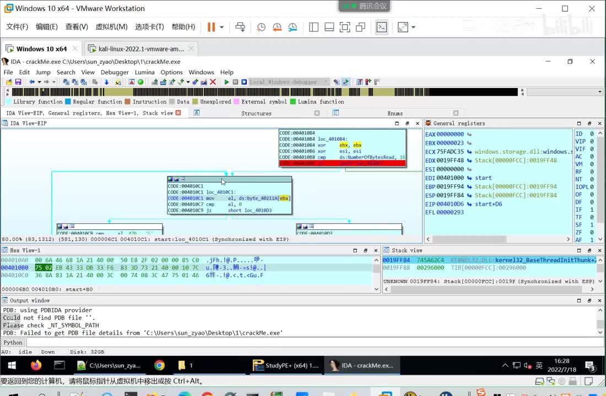606x396 pixels.
Task: Close the Structures tab
Action: click(x=317, y=113)
